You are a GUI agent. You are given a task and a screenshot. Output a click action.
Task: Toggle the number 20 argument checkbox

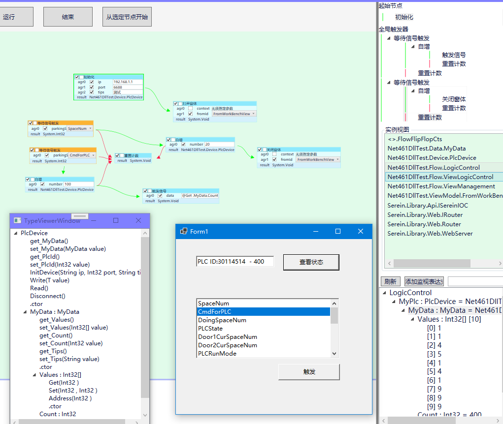pos(183,145)
